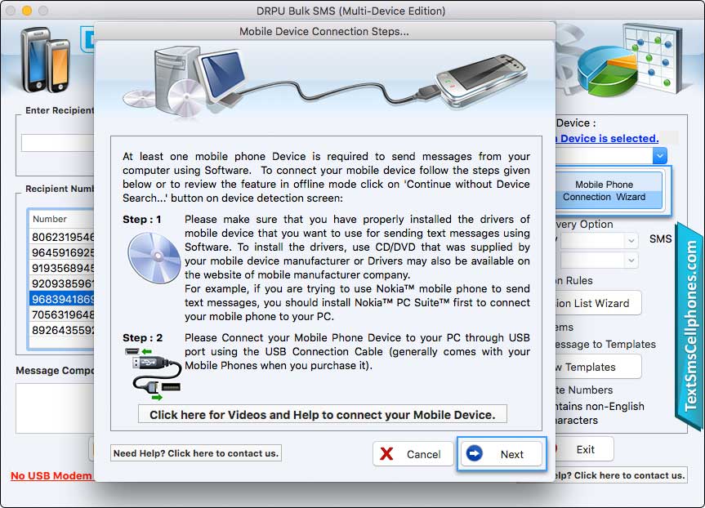
Task: Select the recipient number starting 8062319546
Action: click(62, 237)
